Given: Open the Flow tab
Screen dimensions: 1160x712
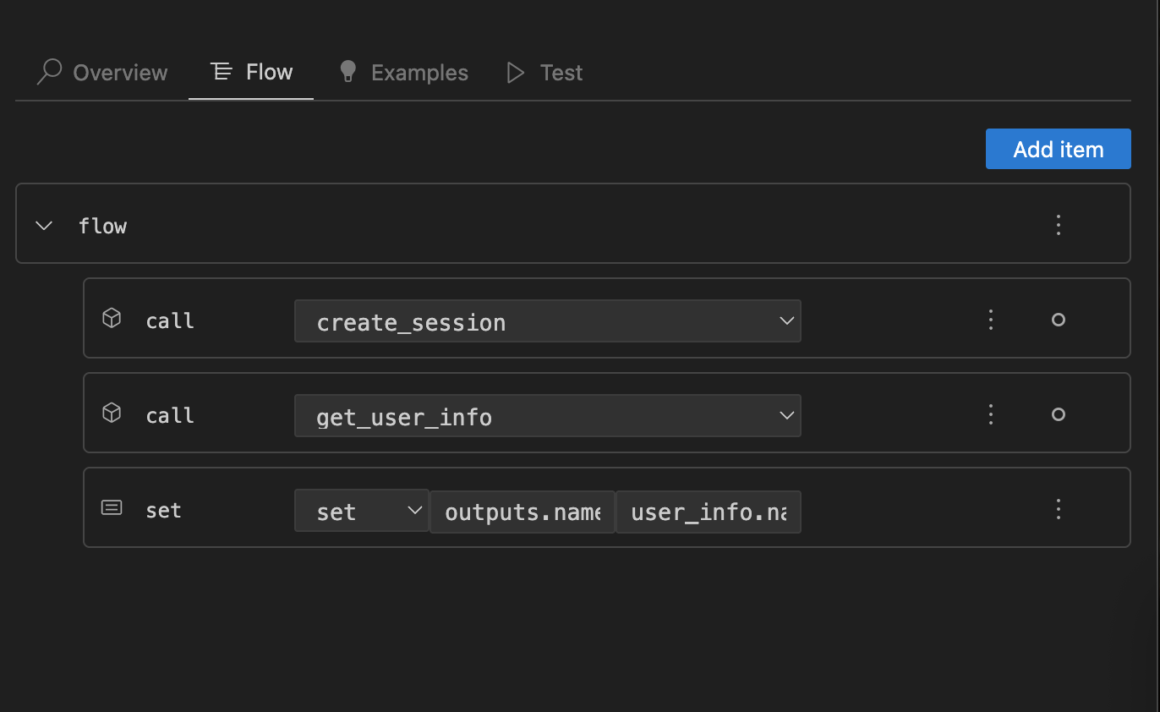Looking at the screenshot, I should click(252, 72).
